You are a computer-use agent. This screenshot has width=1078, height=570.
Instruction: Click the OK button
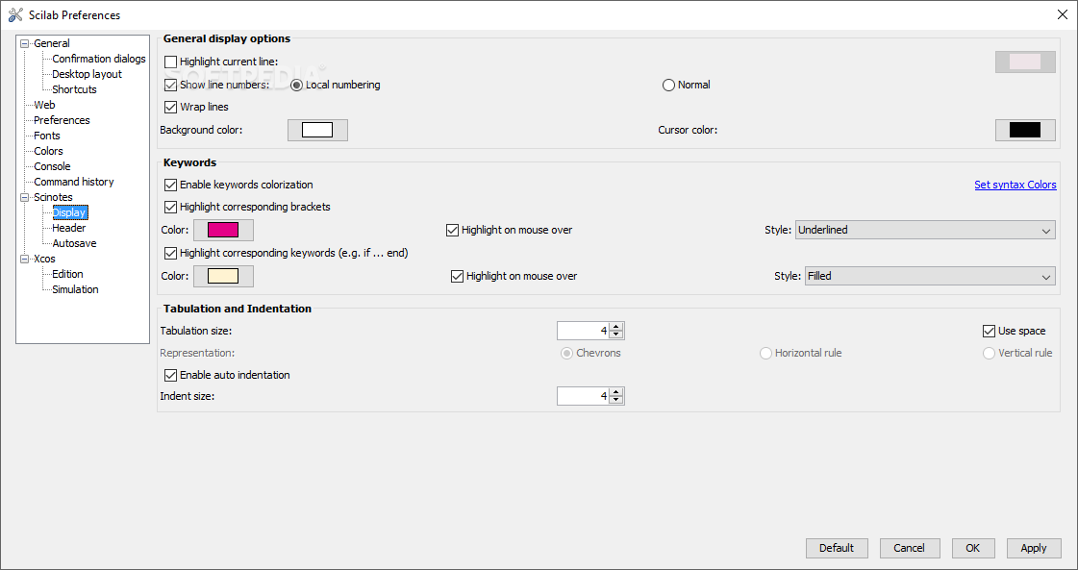tap(972, 548)
